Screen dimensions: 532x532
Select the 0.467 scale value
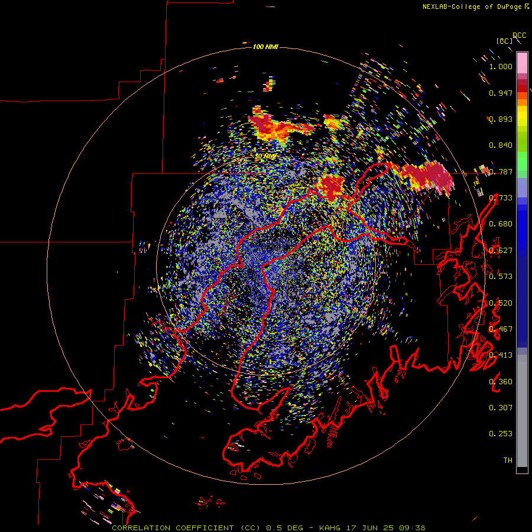pyautogui.click(x=501, y=329)
